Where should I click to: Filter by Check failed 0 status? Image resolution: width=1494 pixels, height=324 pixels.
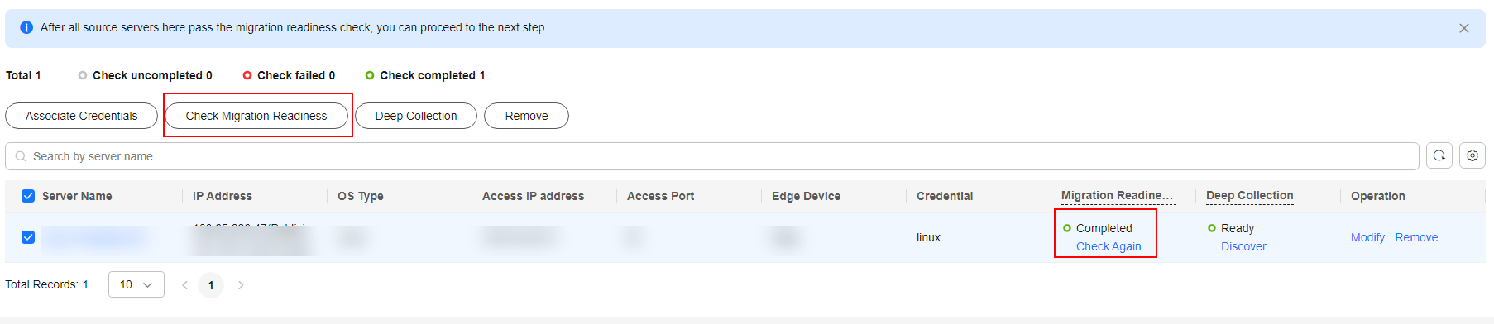289,75
